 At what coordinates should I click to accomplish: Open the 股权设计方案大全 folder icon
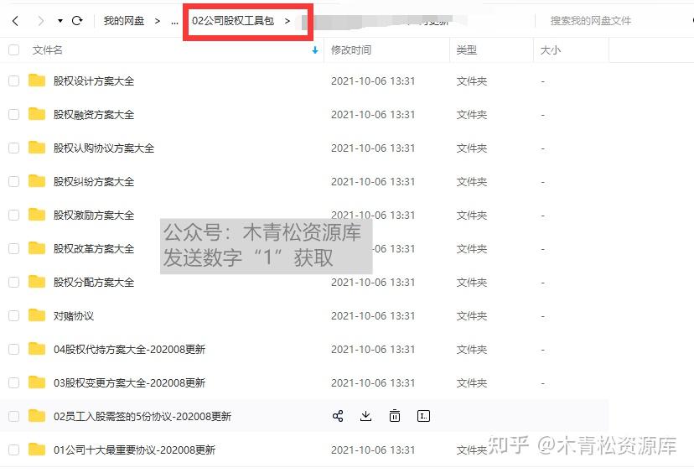click(x=37, y=81)
